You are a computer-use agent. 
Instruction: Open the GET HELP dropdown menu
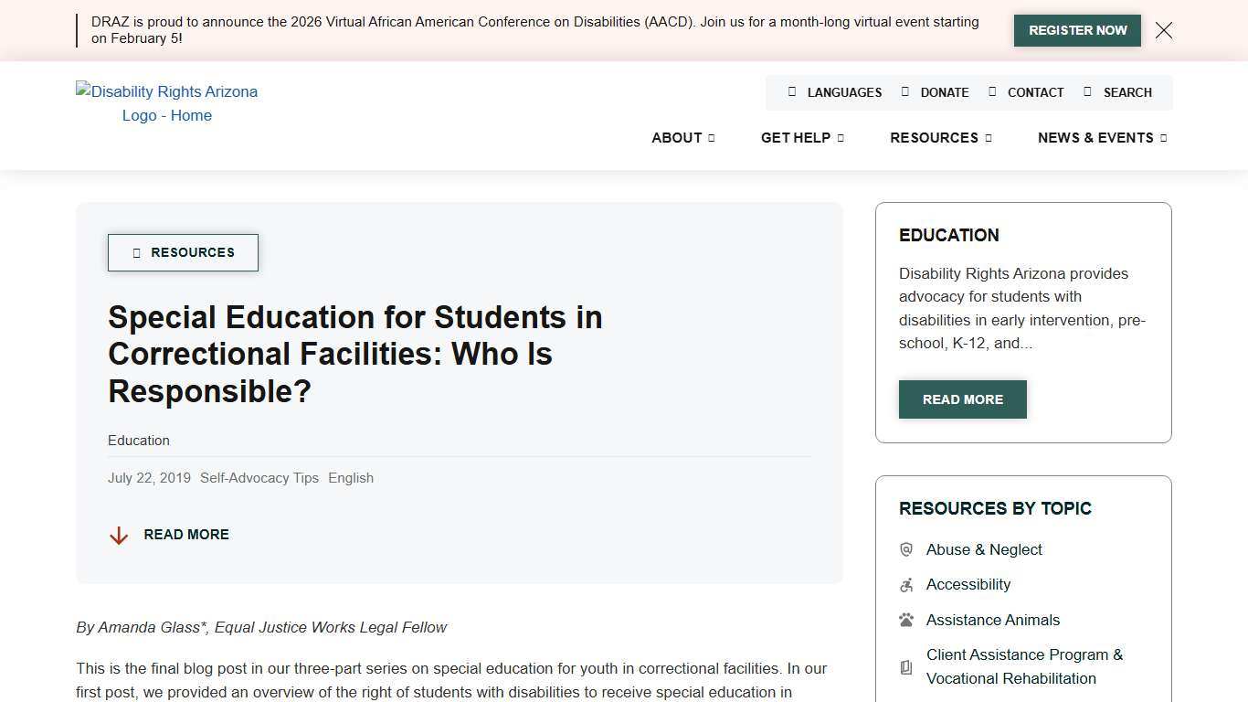801,138
